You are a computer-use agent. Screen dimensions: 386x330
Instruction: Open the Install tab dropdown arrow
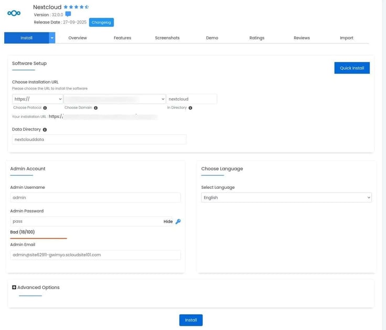(x=52, y=38)
